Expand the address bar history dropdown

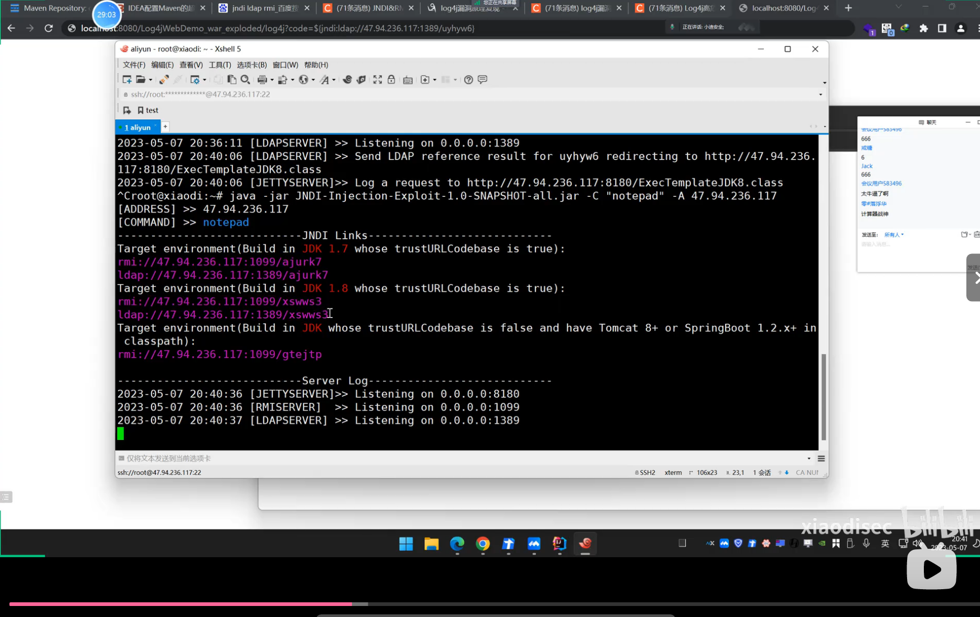tap(821, 94)
